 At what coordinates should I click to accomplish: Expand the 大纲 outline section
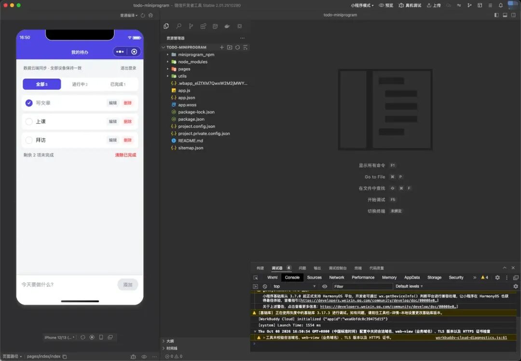click(x=170, y=341)
